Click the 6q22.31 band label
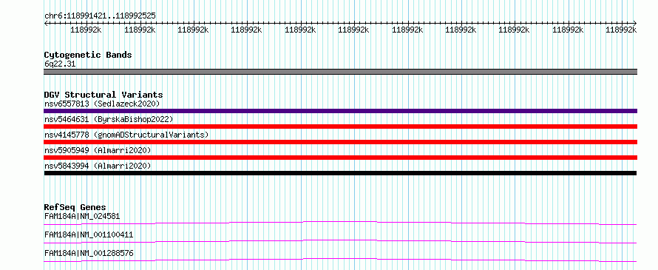This screenshot has width=658, height=270. pos(60,64)
